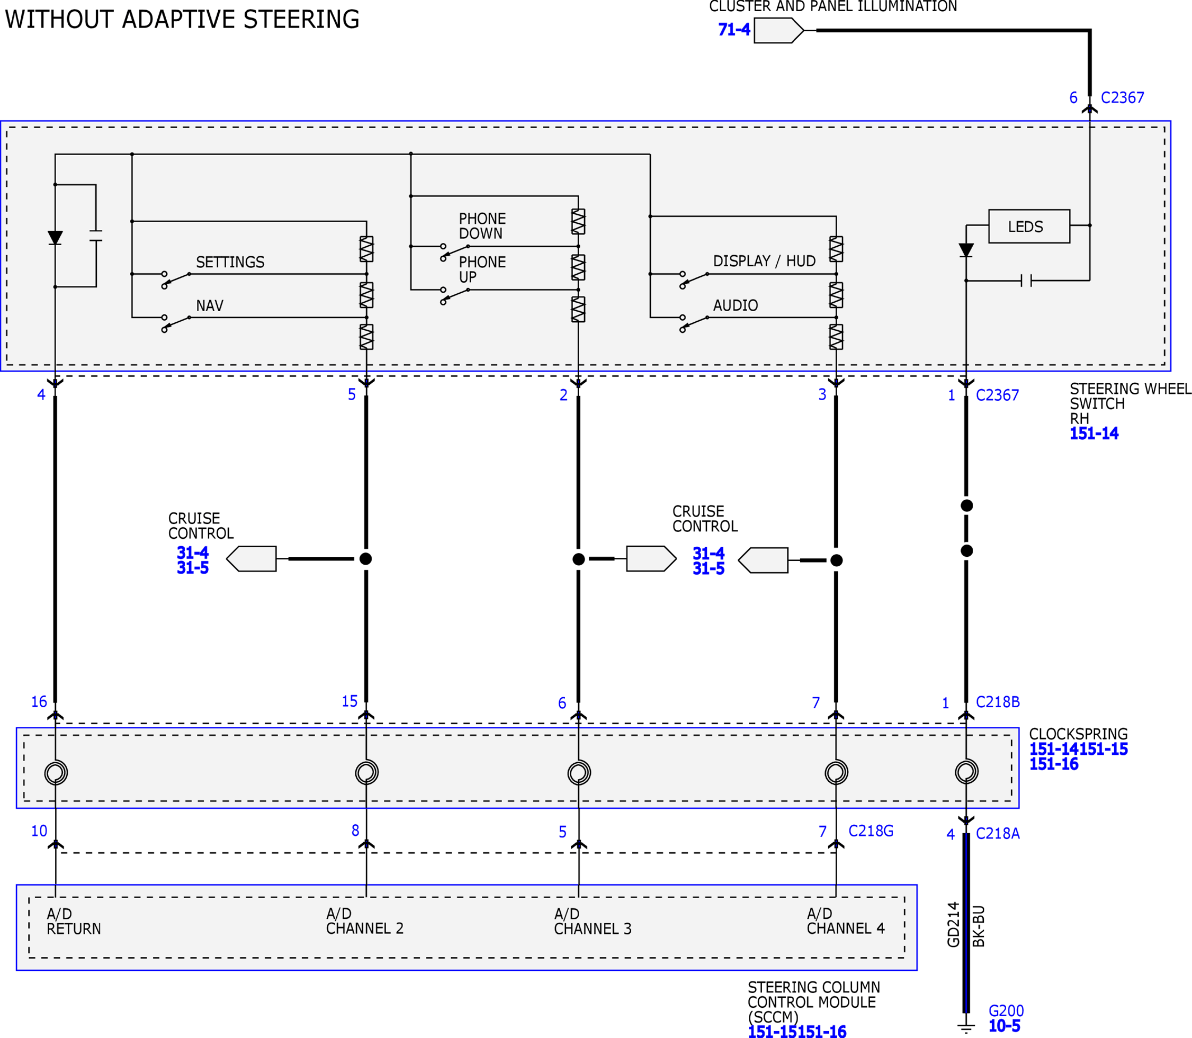Click the C218B connector label

pyautogui.click(x=997, y=702)
